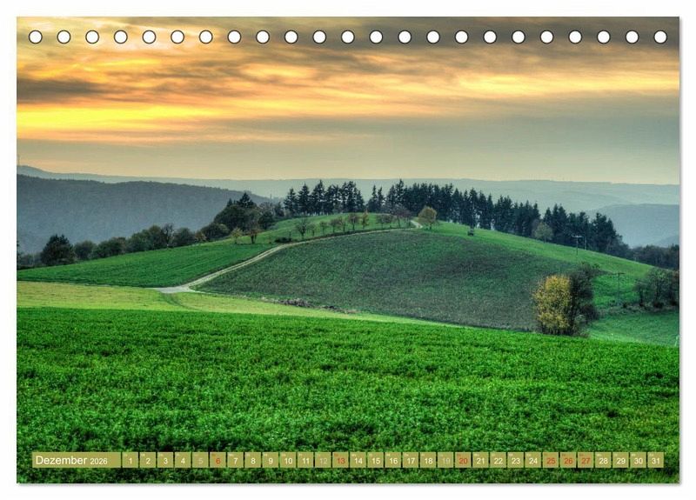
Task: Click the faded day 19 cell
Action: point(445,460)
